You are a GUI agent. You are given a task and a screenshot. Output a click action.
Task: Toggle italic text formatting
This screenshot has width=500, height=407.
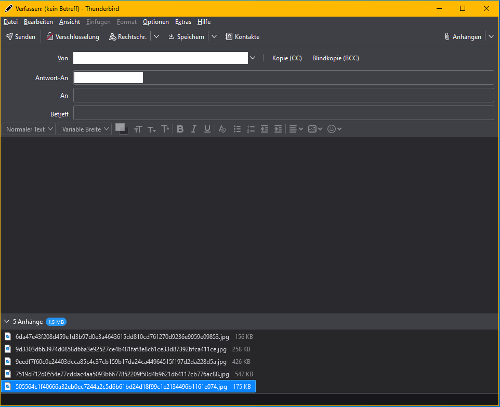pos(194,129)
